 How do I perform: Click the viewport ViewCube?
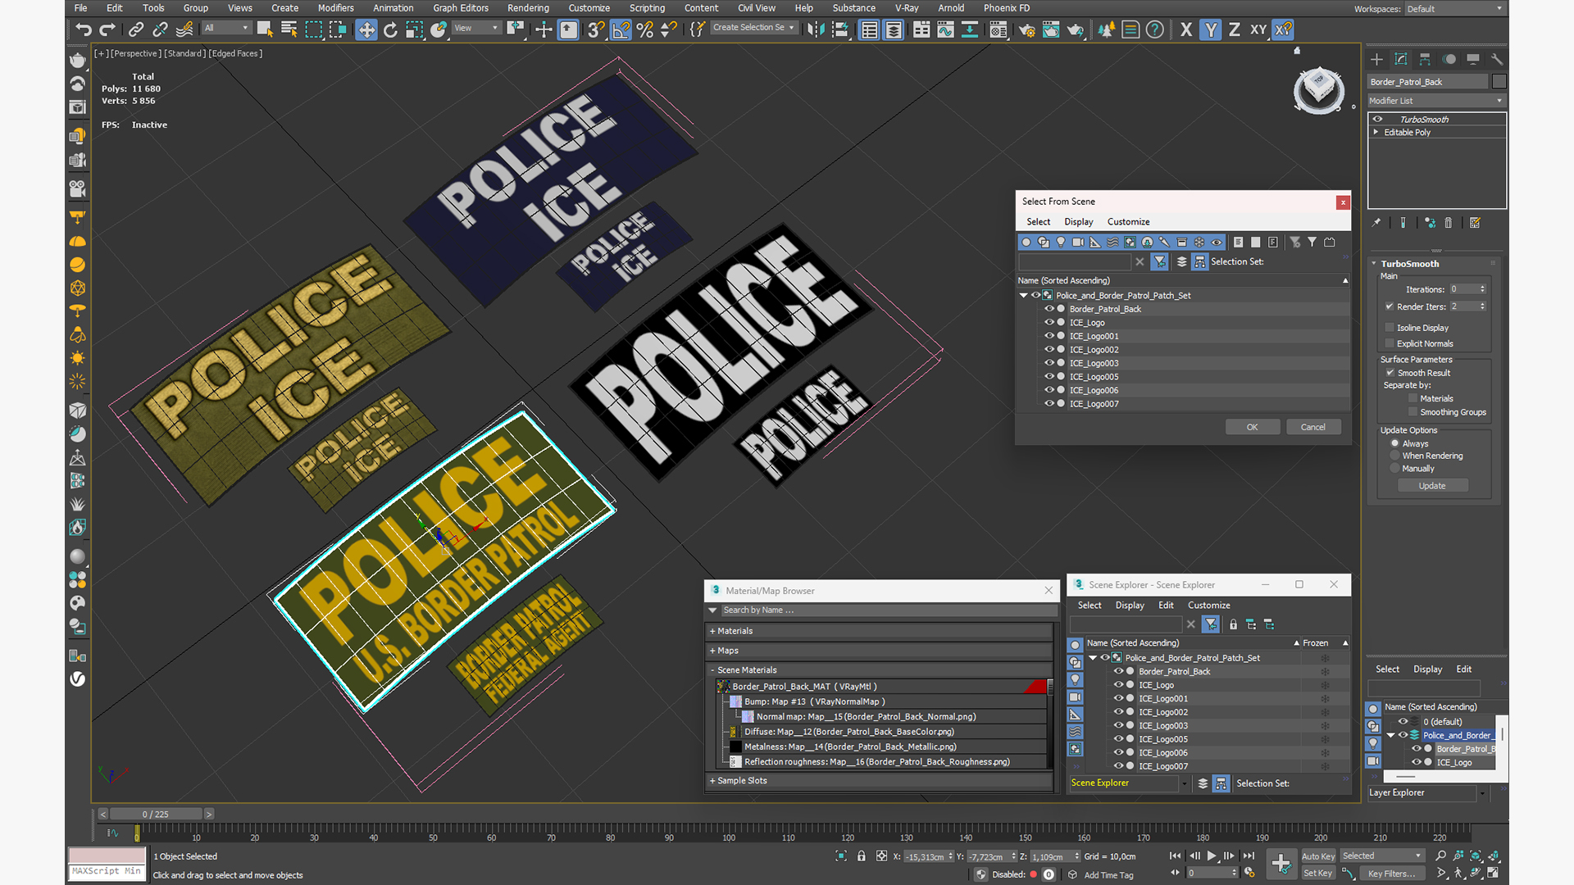click(1319, 88)
